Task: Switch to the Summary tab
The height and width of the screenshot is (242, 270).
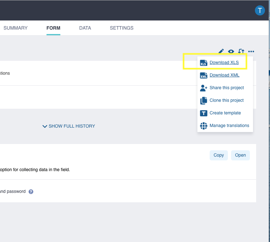Action: 15,28
